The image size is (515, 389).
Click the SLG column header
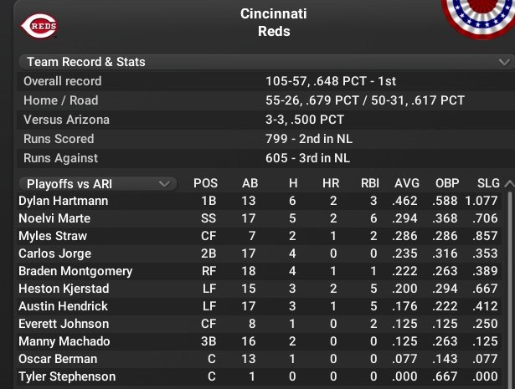click(488, 183)
